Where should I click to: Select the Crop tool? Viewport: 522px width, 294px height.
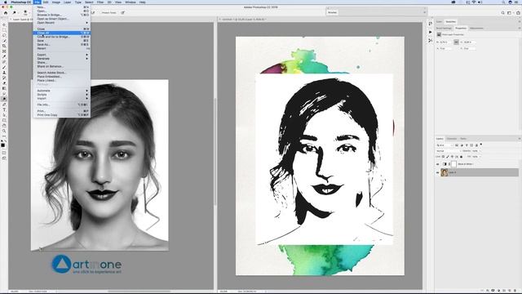(4, 46)
